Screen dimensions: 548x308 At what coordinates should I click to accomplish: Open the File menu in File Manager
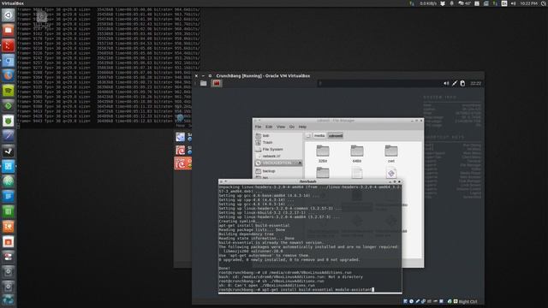[x=258, y=127]
